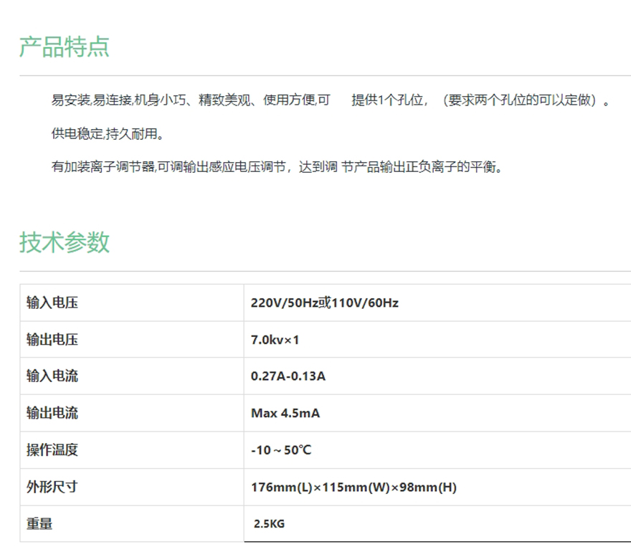Select the 重量 row label
Viewport: 631px width, 547px height.
(x=39, y=524)
